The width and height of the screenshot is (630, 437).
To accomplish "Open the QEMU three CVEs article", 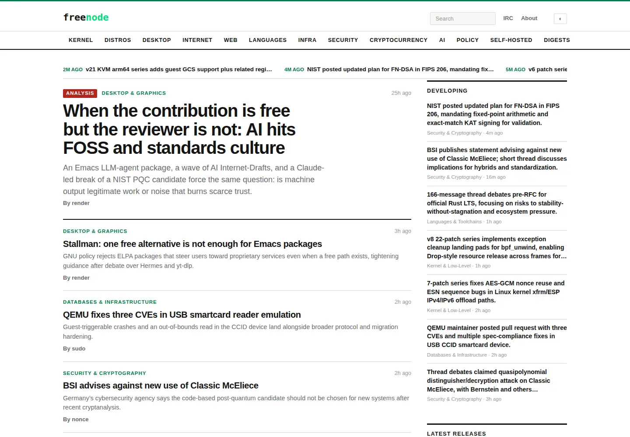I will (x=182, y=315).
